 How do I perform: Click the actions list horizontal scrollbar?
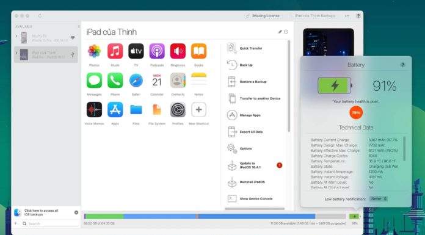[255, 209]
